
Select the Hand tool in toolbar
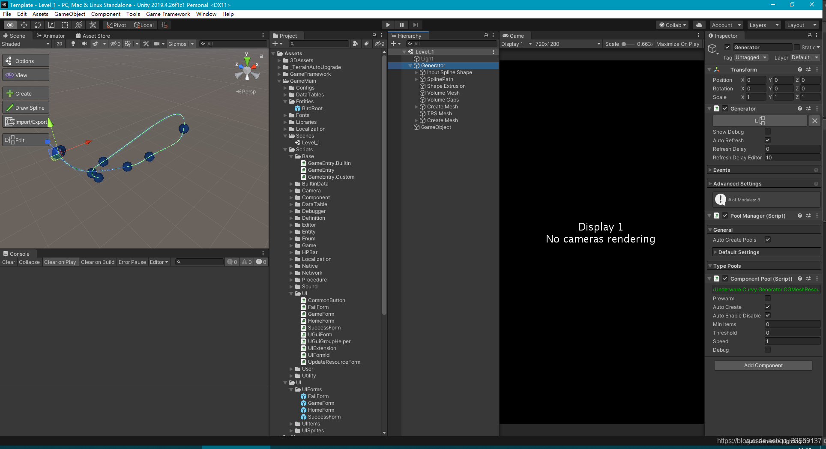point(10,25)
